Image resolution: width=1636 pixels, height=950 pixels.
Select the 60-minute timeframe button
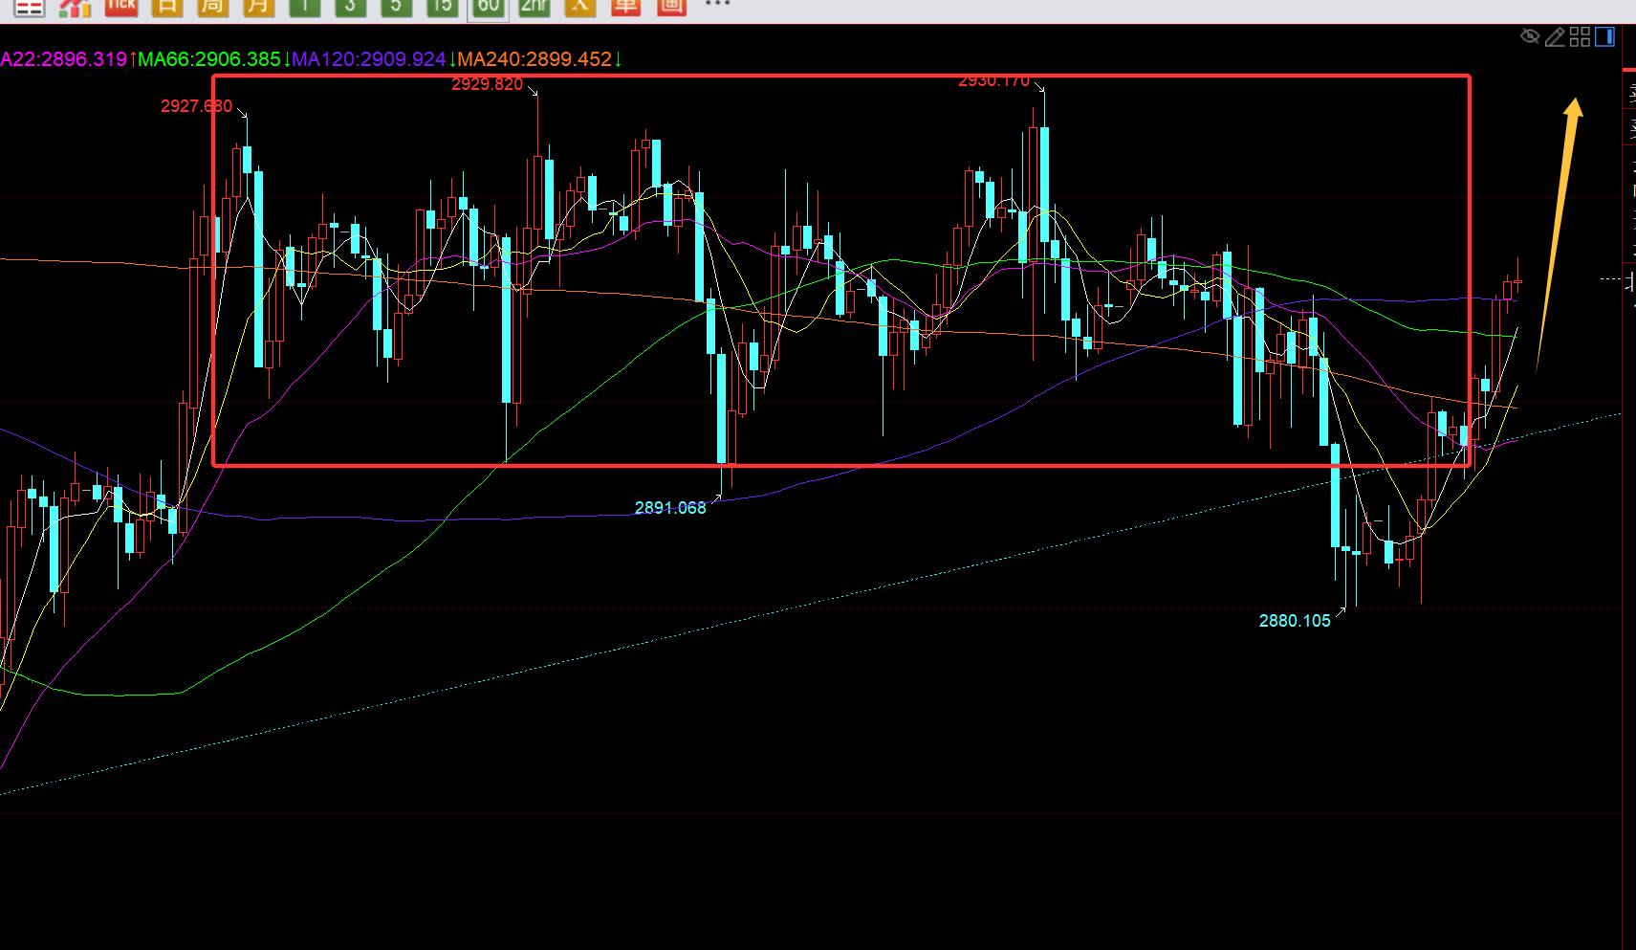pyautogui.click(x=488, y=7)
